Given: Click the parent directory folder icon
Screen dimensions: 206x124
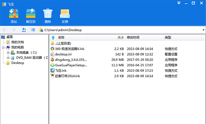Looking at the screenshot, I should coord(52,43).
